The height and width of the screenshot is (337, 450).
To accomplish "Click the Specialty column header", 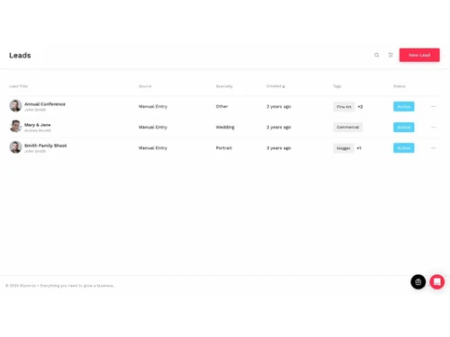I will coord(224,86).
